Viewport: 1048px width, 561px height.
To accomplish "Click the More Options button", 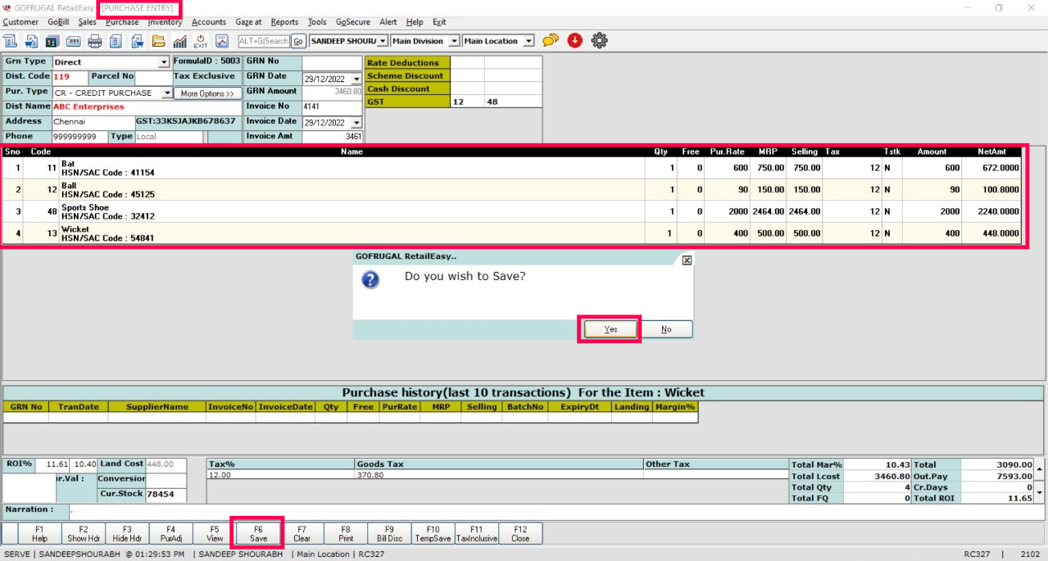I will pos(207,94).
